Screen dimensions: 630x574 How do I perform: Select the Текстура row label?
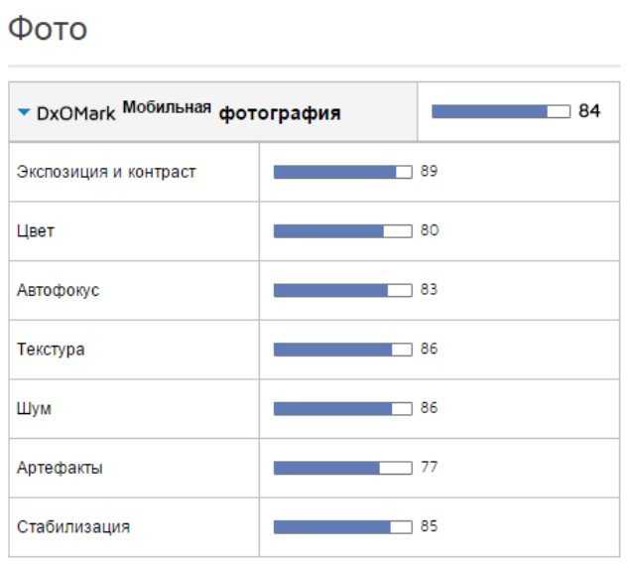[x=51, y=350]
